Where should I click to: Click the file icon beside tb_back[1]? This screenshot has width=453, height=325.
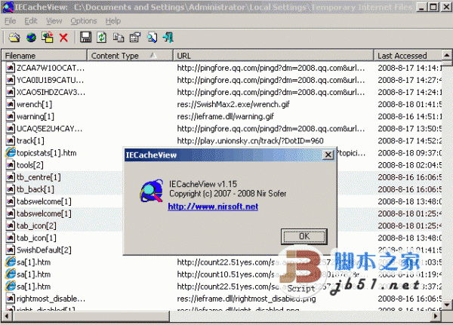tap(11, 189)
